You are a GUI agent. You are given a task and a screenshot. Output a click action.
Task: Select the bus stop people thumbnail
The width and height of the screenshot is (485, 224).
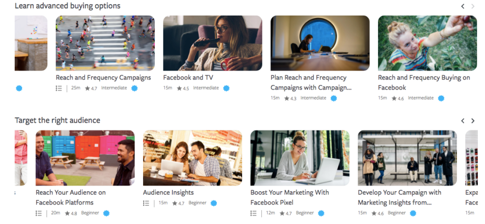coord(407,158)
